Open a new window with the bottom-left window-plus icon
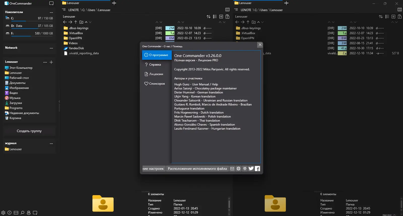The width and height of the screenshot is (403, 216). click(x=35, y=213)
